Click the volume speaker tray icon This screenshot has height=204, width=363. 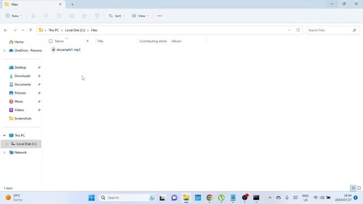[322, 198]
